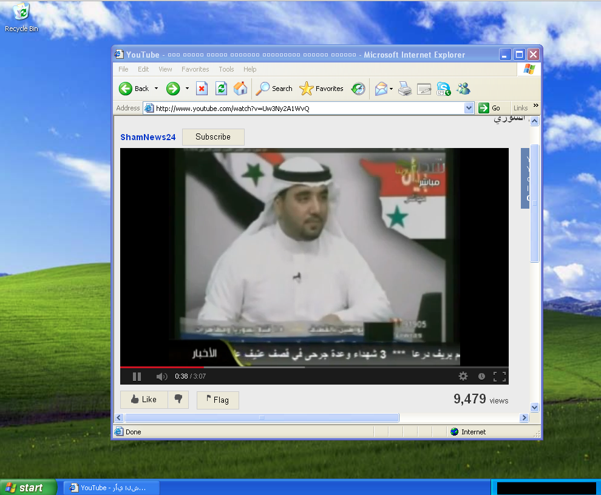
Task: Dislike the video with thumbs-down
Action: point(178,400)
